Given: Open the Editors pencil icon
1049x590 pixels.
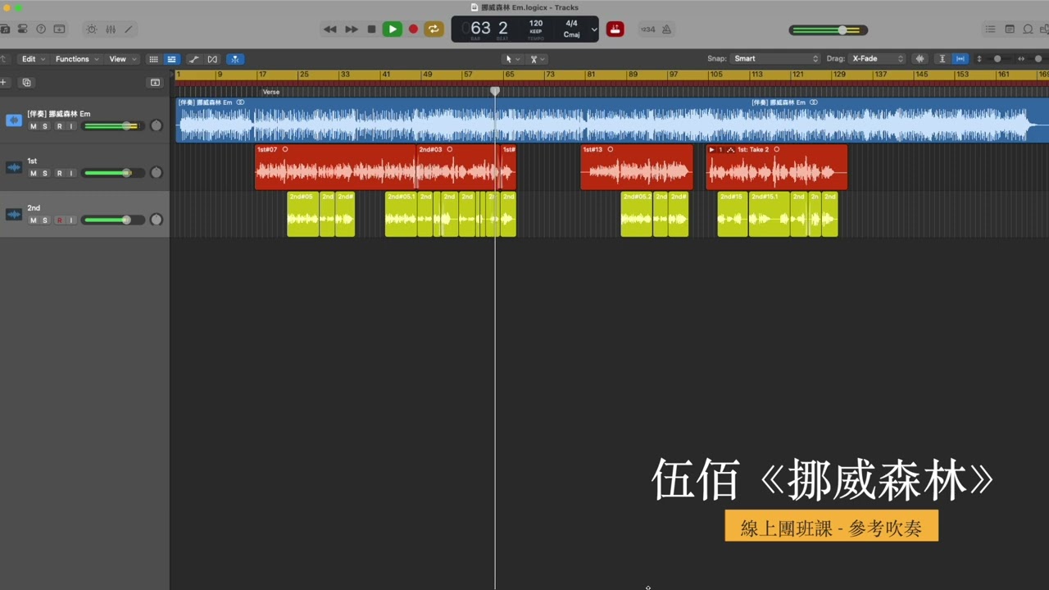Looking at the screenshot, I should [x=128, y=29].
